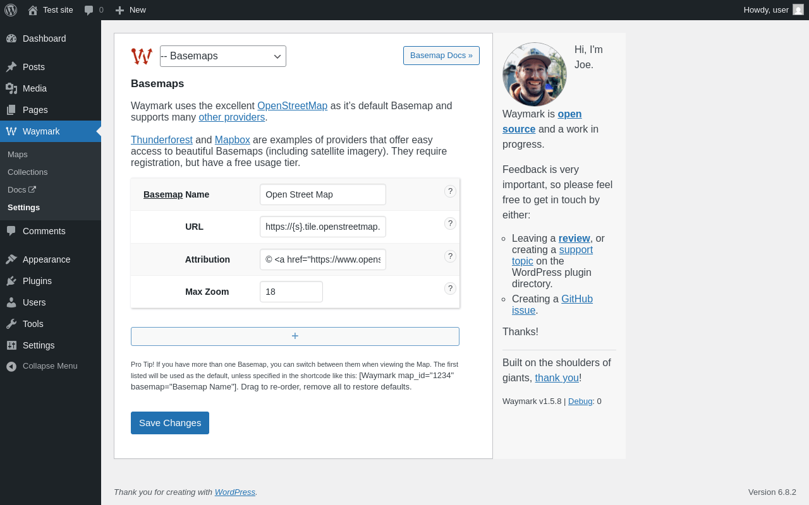Open the Basemap Docs button
This screenshot has width=809, height=505.
pyautogui.click(x=441, y=56)
